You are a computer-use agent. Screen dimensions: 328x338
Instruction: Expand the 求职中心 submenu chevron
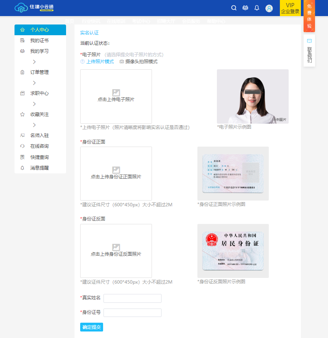point(34,104)
